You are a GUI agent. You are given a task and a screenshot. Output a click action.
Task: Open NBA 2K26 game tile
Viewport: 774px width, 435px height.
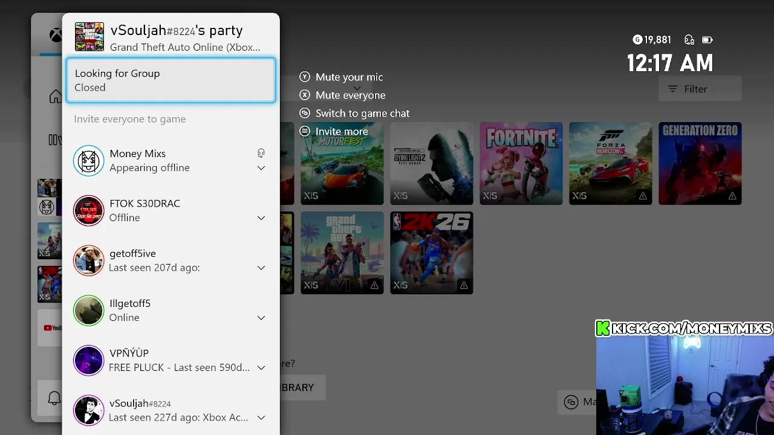pyautogui.click(x=431, y=253)
